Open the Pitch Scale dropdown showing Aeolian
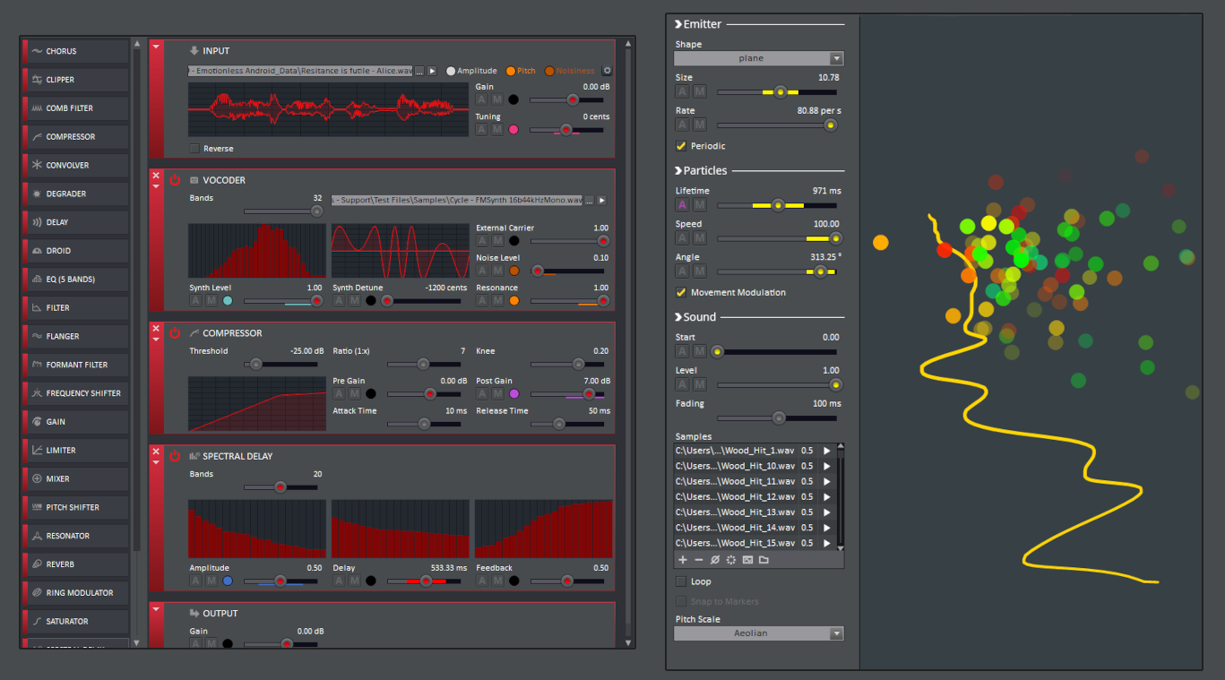Viewport: 1225px width, 680px height. (x=758, y=633)
